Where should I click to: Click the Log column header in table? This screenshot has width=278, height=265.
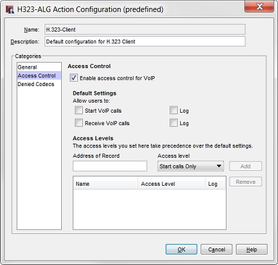215,183
